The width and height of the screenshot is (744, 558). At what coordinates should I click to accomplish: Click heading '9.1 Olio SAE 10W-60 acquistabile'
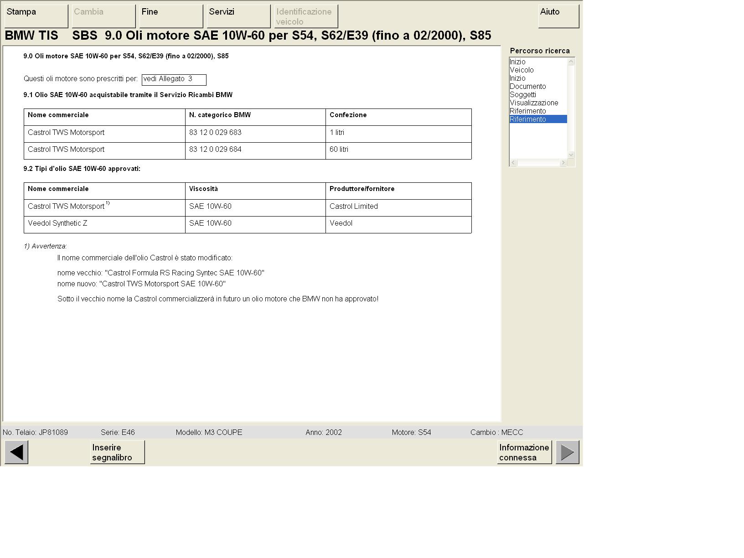128,95
